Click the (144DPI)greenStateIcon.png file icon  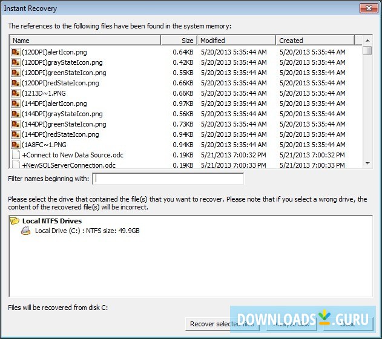tap(16, 124)
